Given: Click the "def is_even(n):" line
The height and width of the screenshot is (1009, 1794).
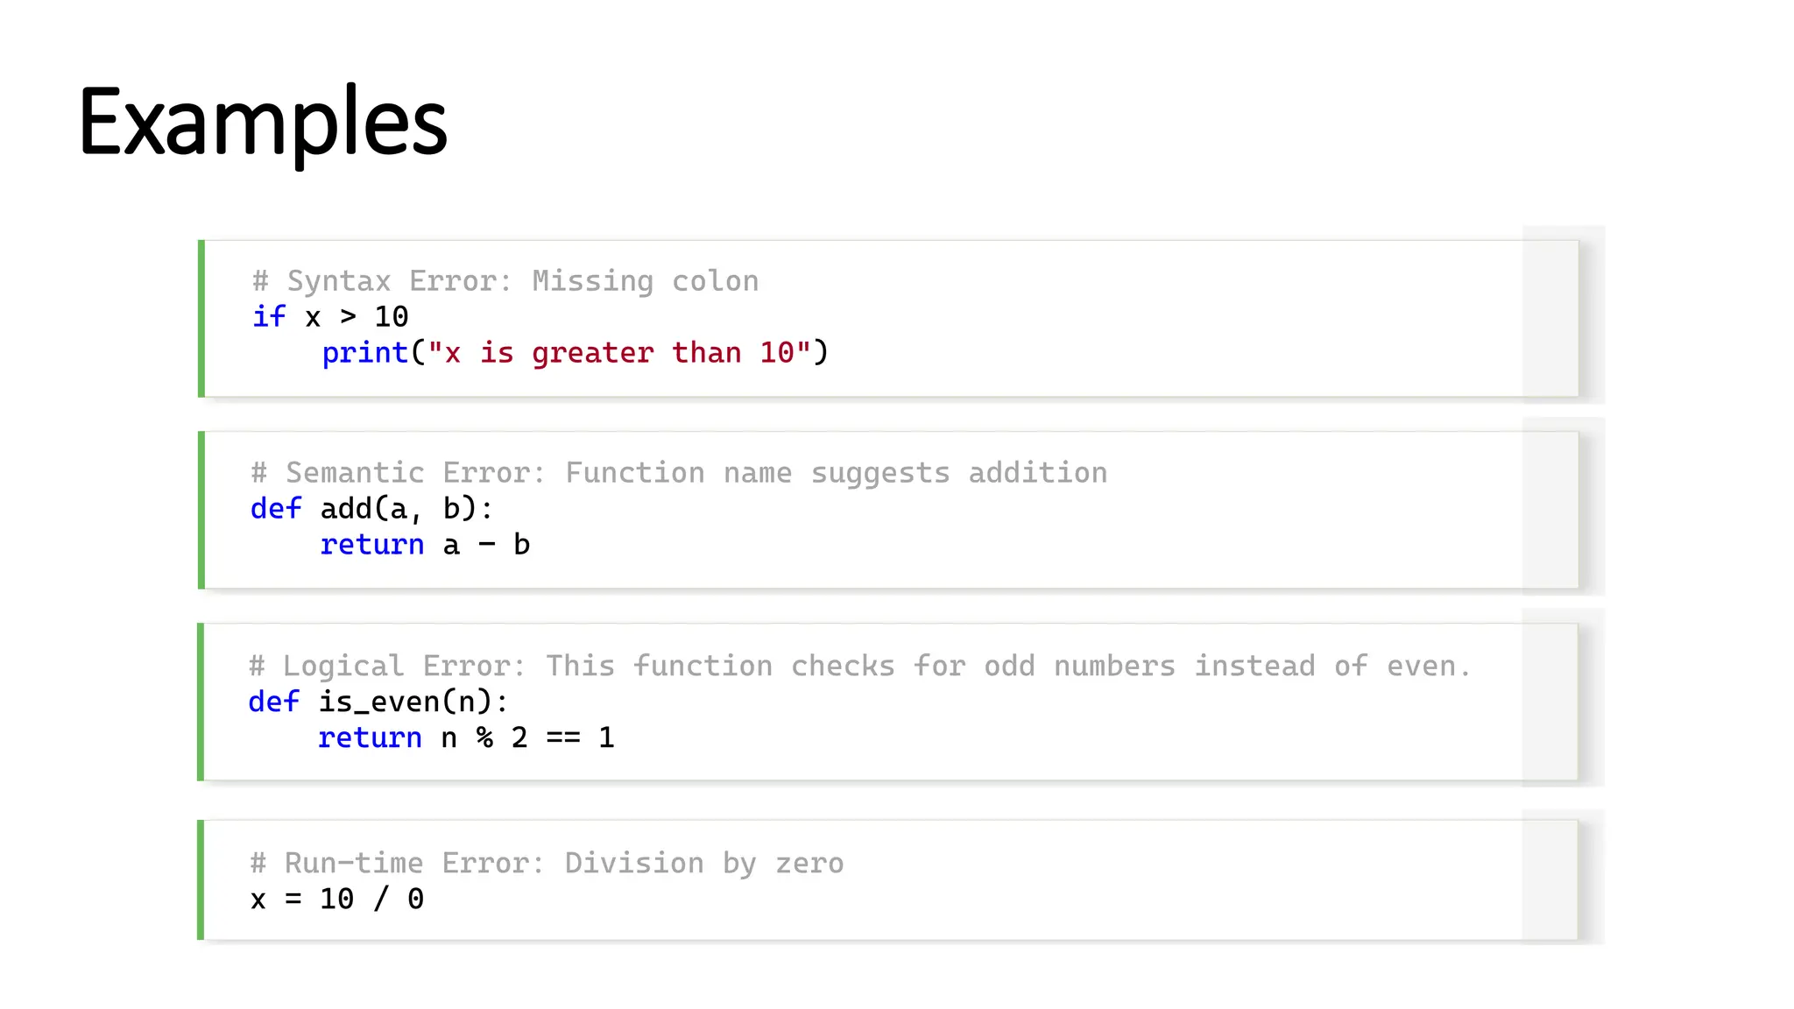Looking at the screenshot, I should pos(378,702).
